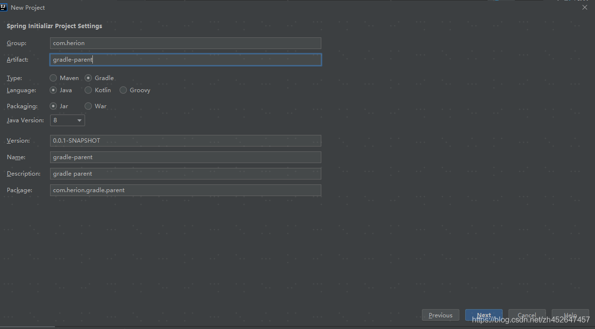595x329 pixels.
Task: Select the Gradle project type
Action: (88, 78)
